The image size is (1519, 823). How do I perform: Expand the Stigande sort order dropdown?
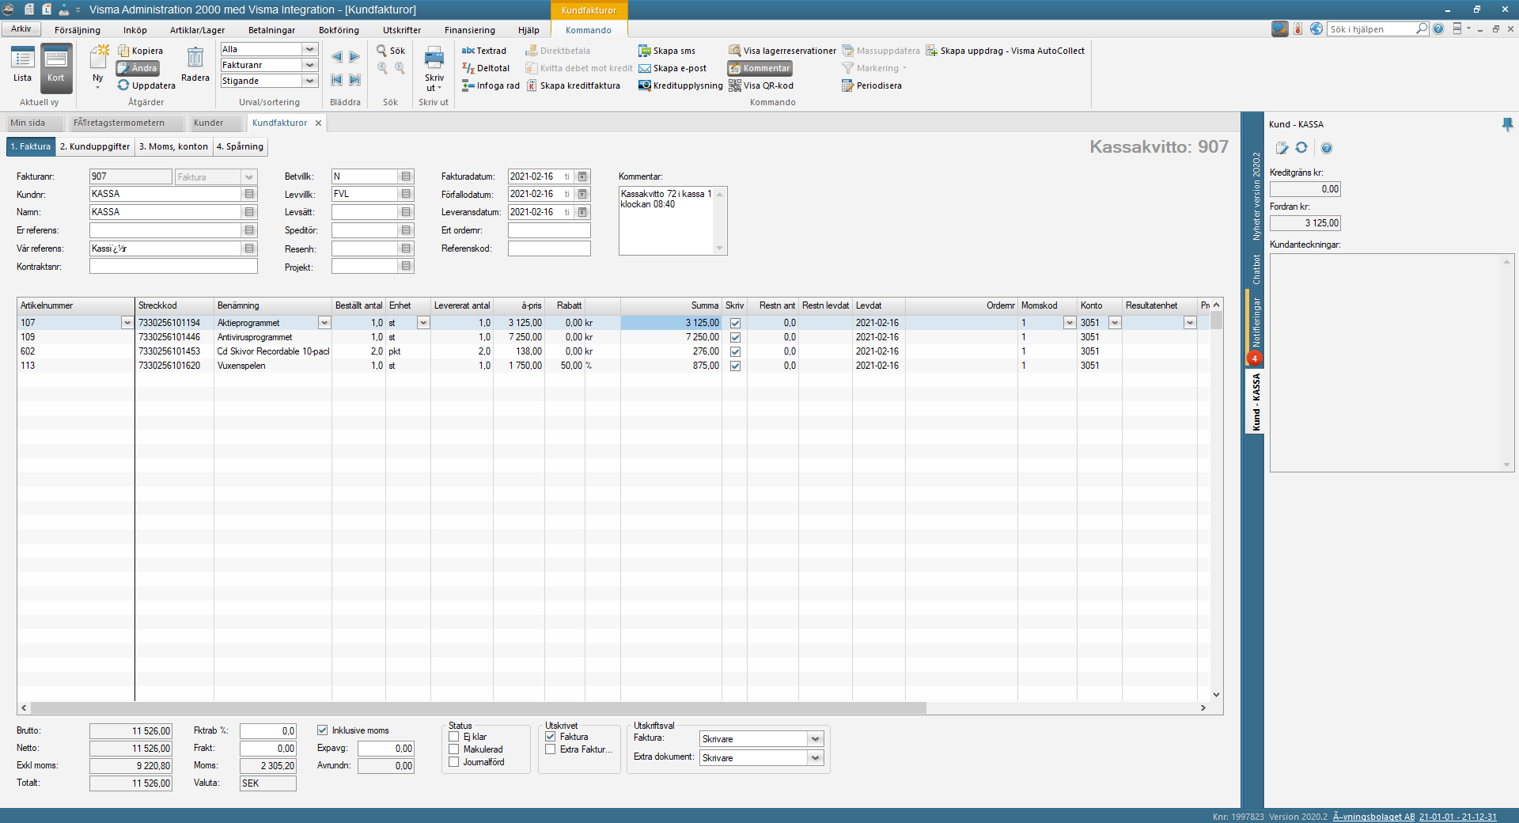310,81
